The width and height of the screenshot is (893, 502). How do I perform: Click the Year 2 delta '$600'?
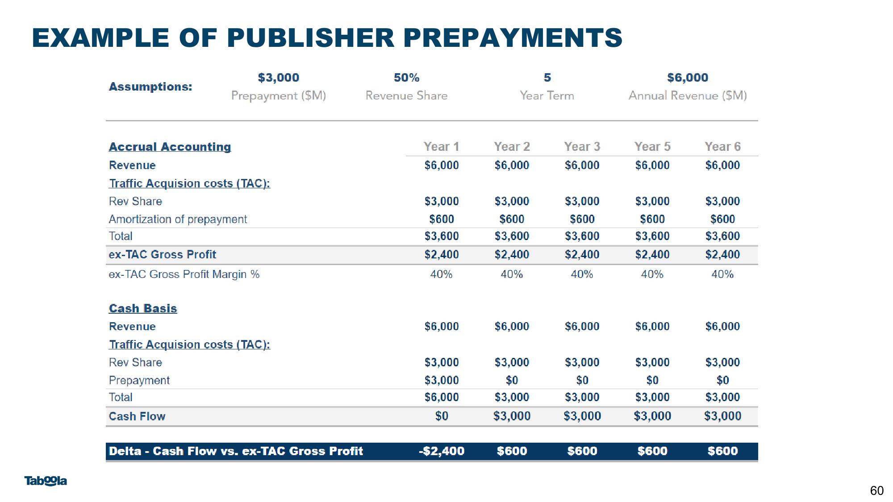pyautogui.click(x=512, y=451)
